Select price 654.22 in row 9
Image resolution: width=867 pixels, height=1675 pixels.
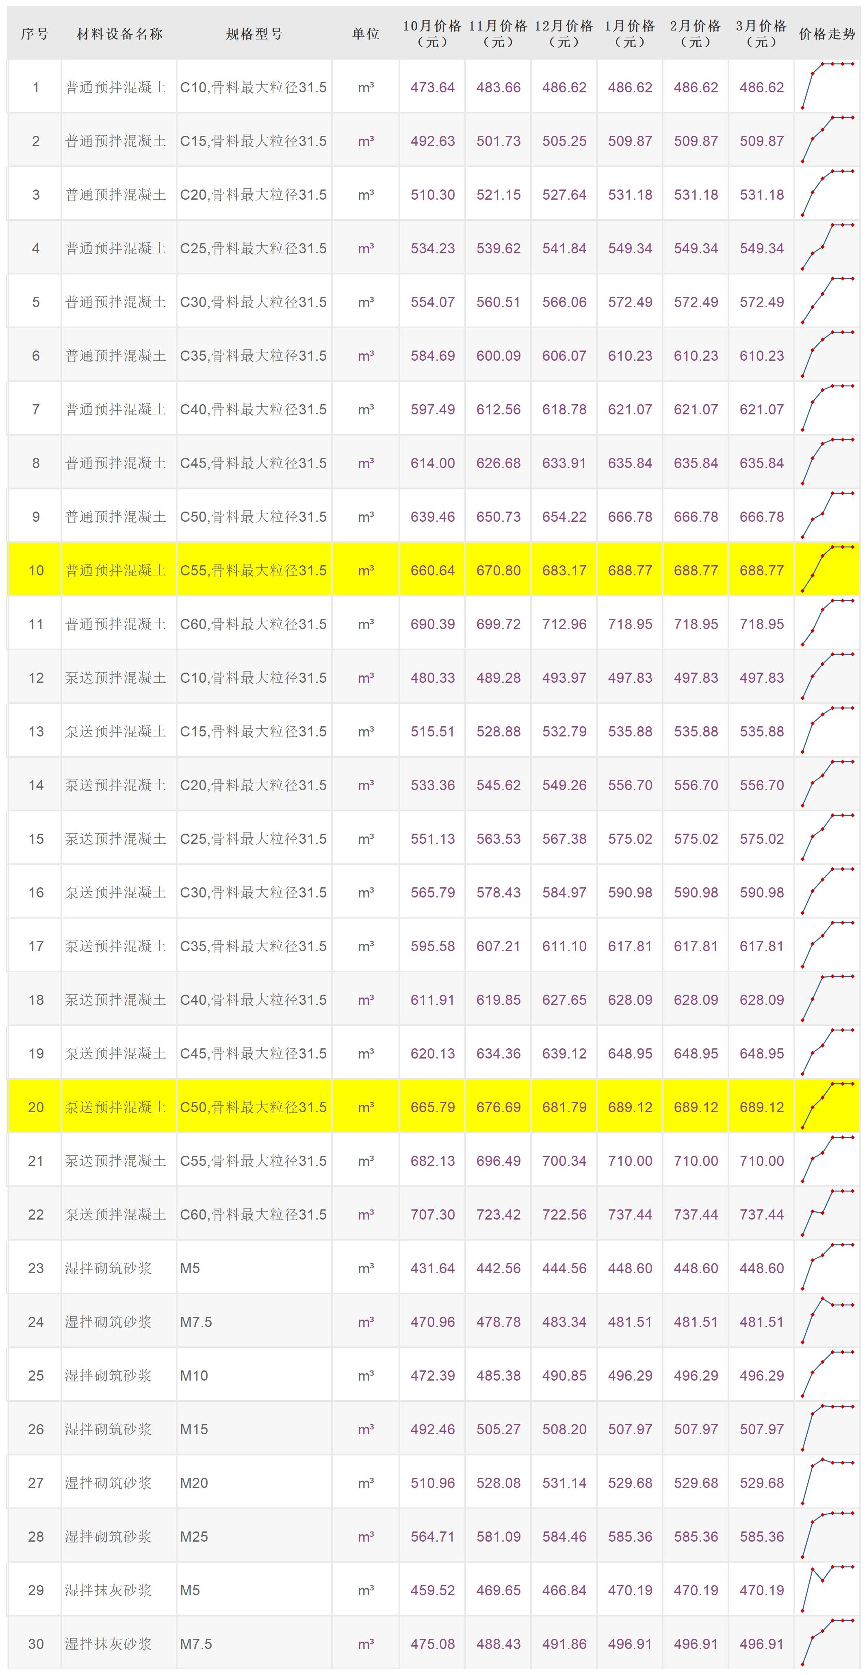[x=564, y=516]
